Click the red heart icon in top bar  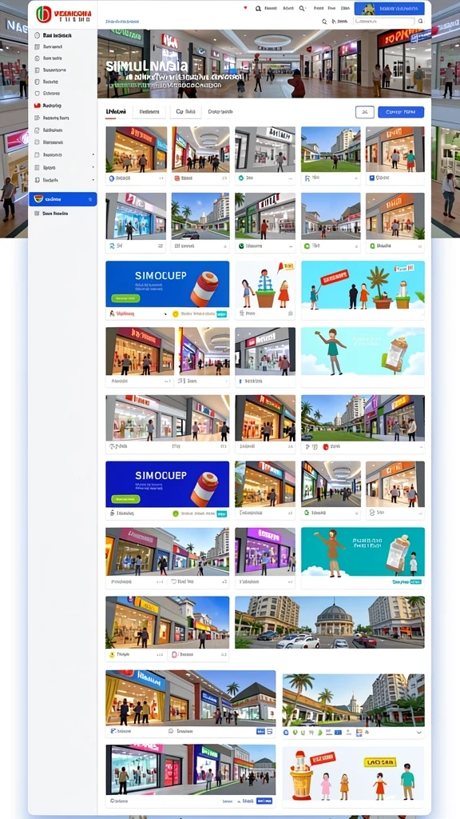[246, 8]
